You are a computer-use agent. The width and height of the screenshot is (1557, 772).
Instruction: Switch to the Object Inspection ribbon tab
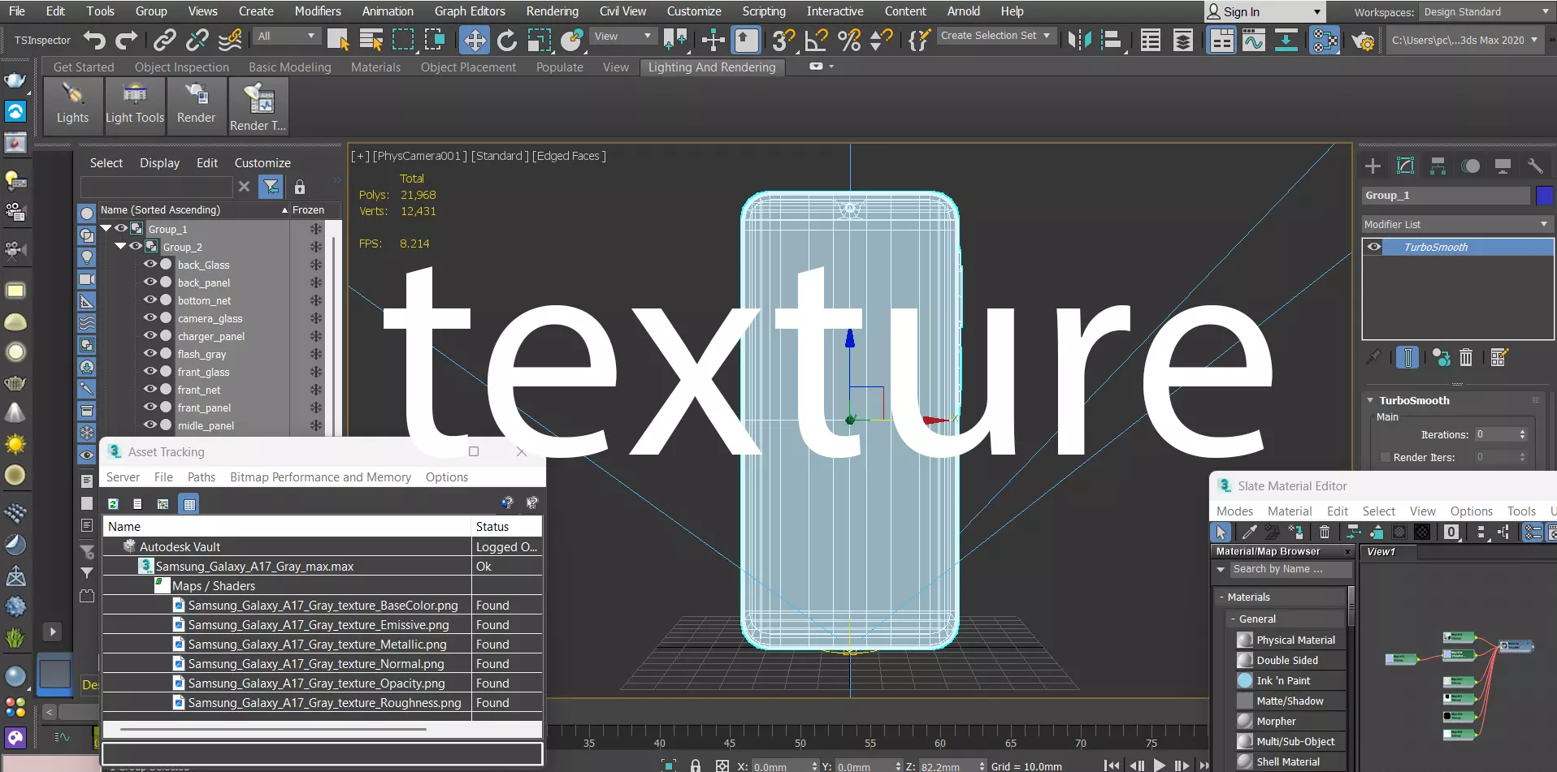coord(182,67)
